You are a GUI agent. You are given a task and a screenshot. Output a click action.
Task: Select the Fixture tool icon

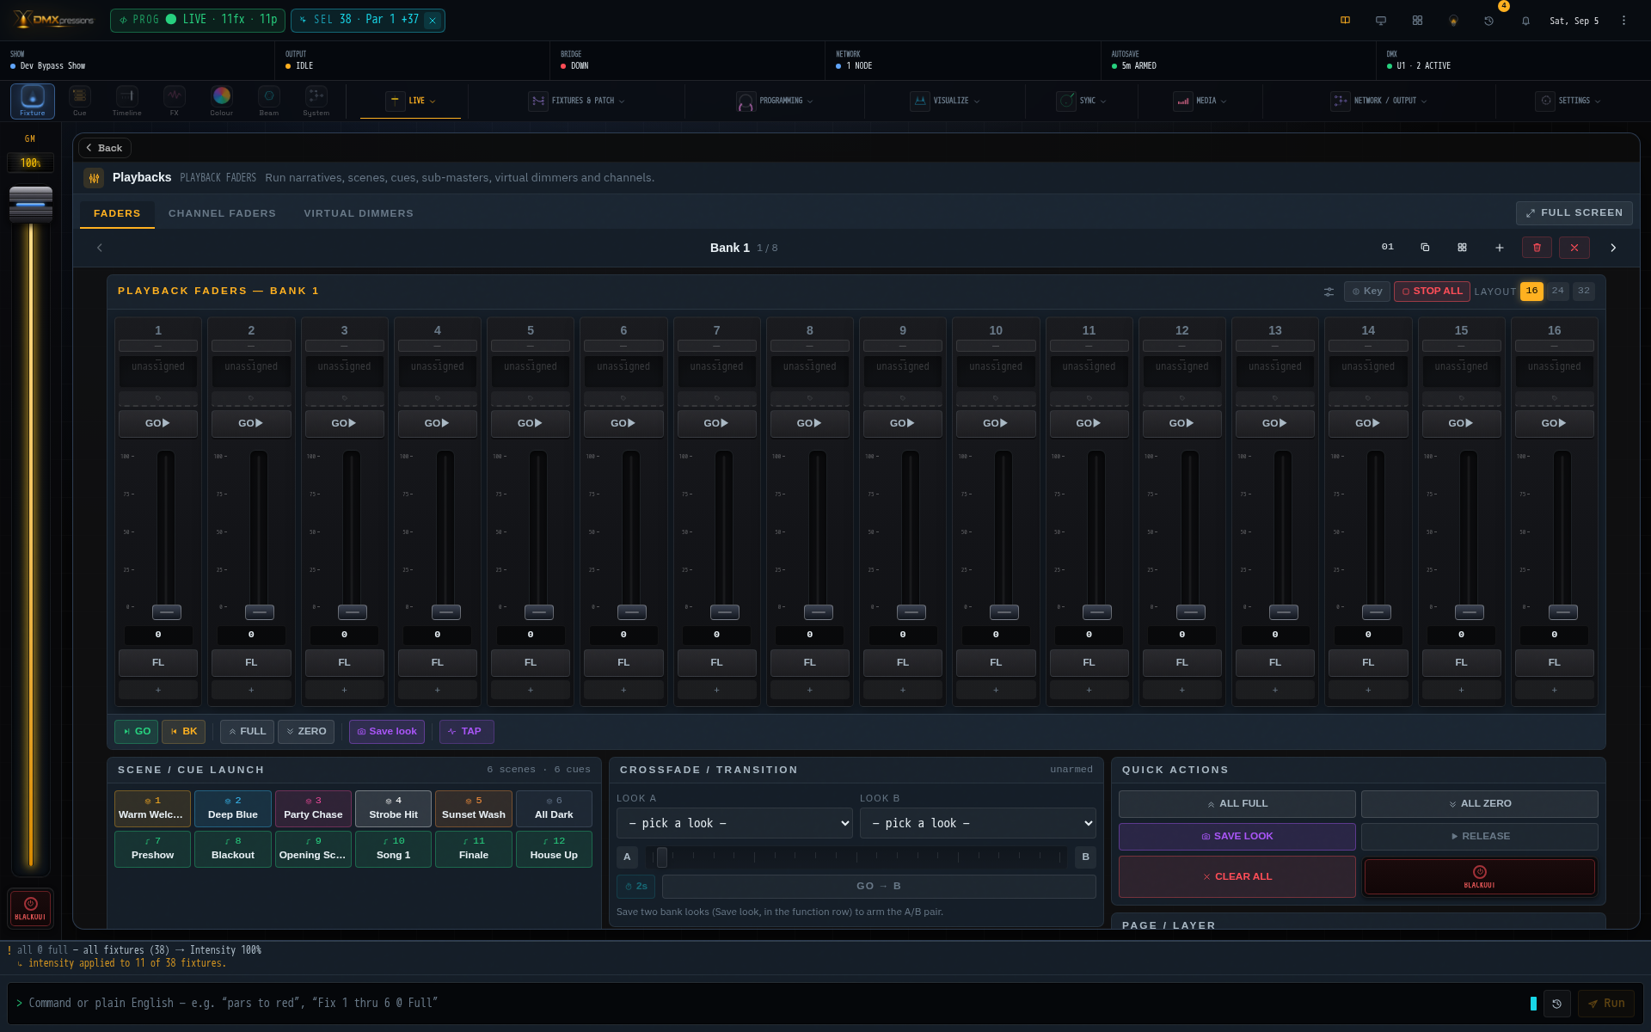33,101
